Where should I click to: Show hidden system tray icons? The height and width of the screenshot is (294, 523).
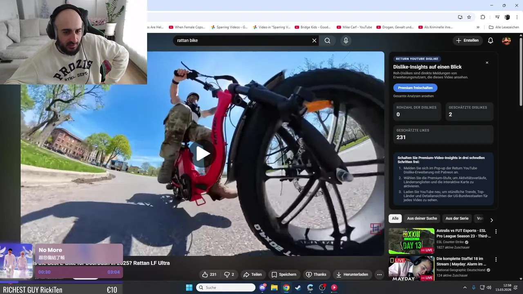(x=465, y=287)
